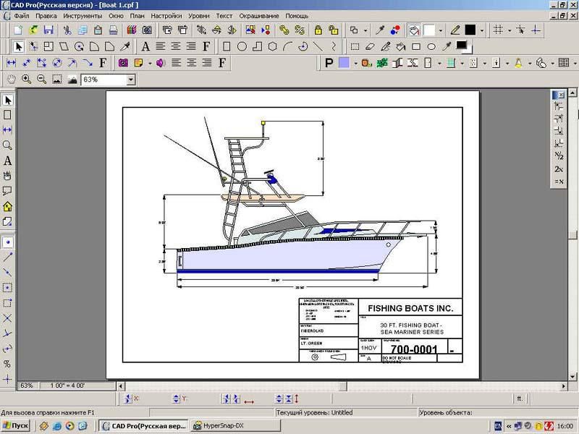Screen dimensions: 579x434
Task: Expand the white fill color dropdown arrow
Action: coord(439,30)
